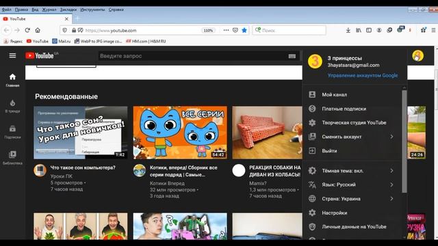Open a new tab with plus button
Screen dimensions: 438x246
[77, 18]
